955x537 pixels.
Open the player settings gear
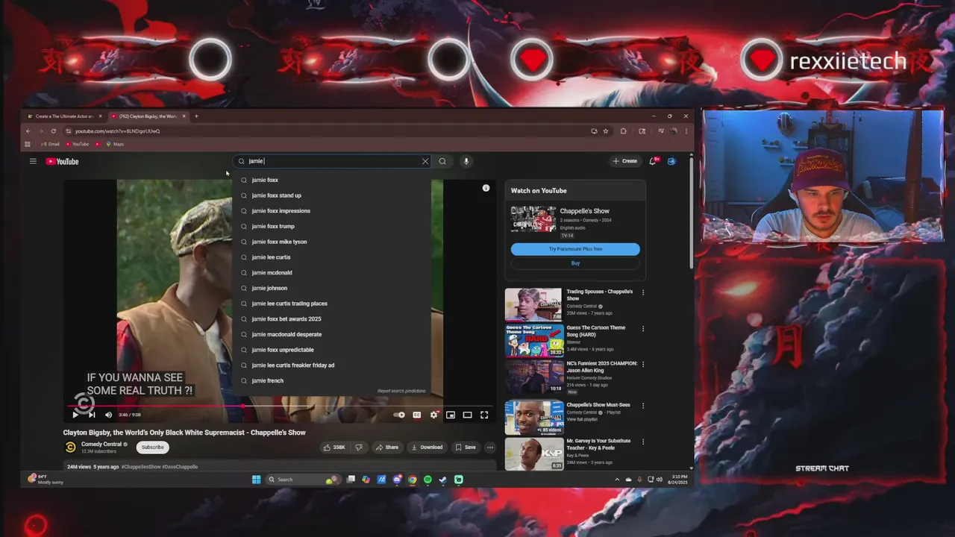tap(433, 415)
